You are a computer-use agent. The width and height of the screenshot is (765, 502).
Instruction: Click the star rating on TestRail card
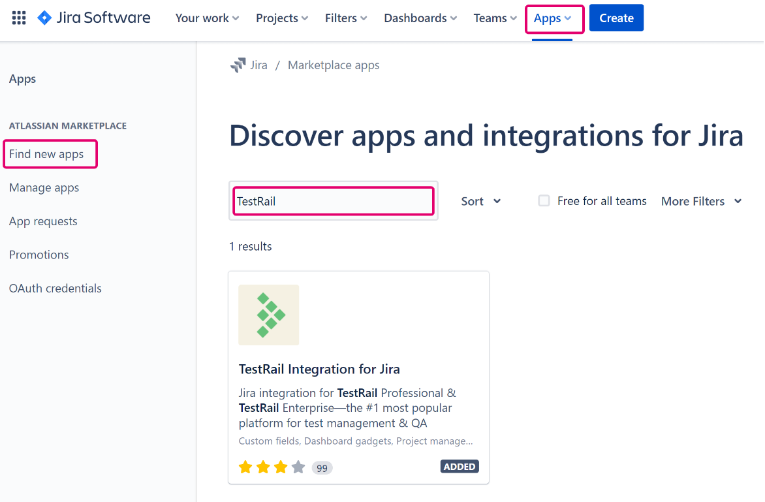tap(272, 467)
